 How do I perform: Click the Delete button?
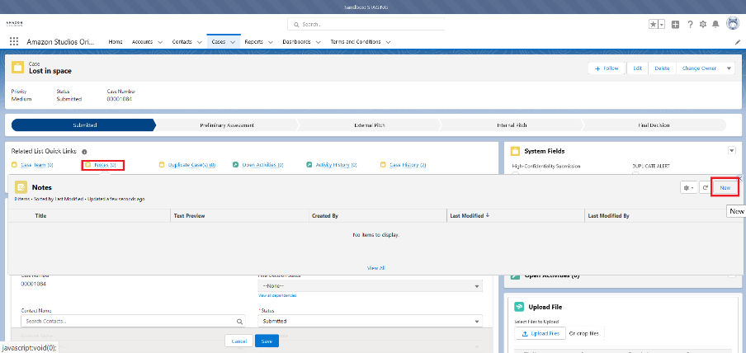662,68
